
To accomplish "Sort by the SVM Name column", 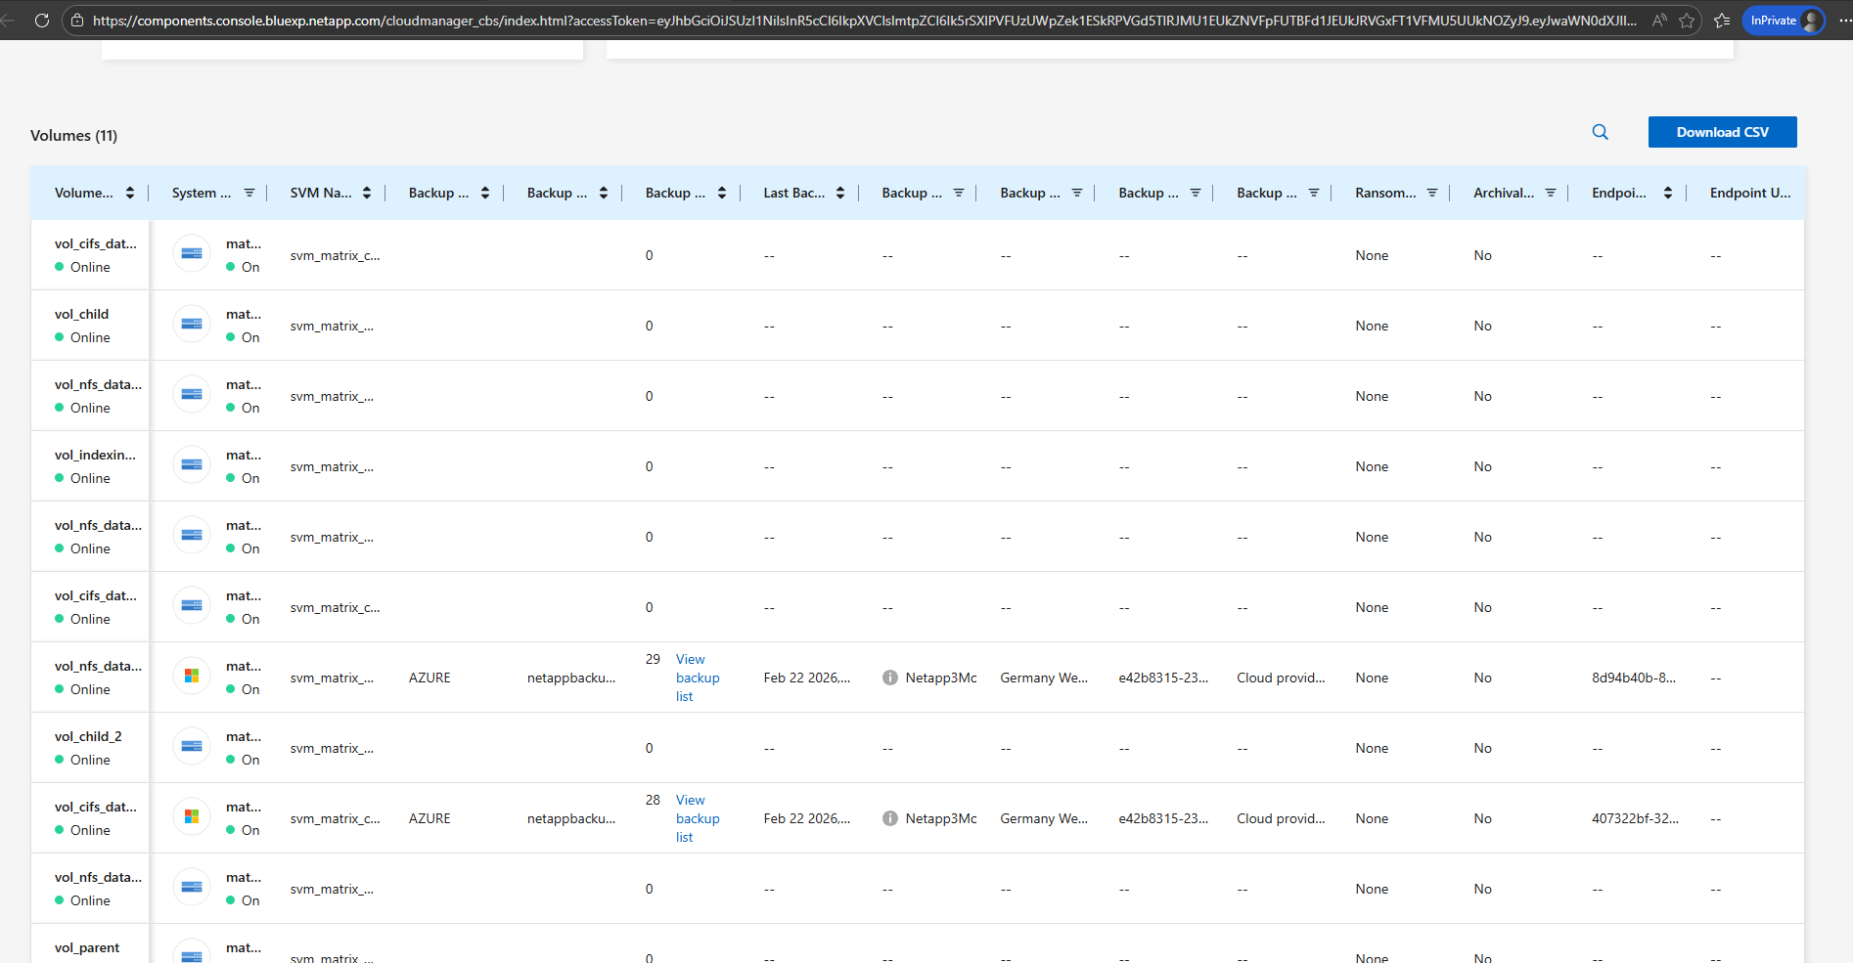I will 367,193.
